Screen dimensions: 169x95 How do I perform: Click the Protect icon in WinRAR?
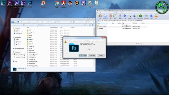(x=151, y=17)
